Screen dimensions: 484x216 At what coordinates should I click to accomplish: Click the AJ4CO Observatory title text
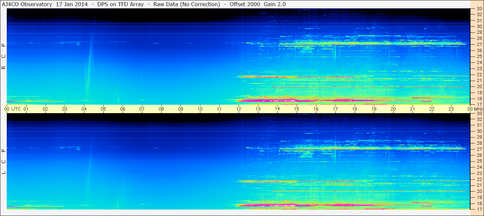(27, 4)
